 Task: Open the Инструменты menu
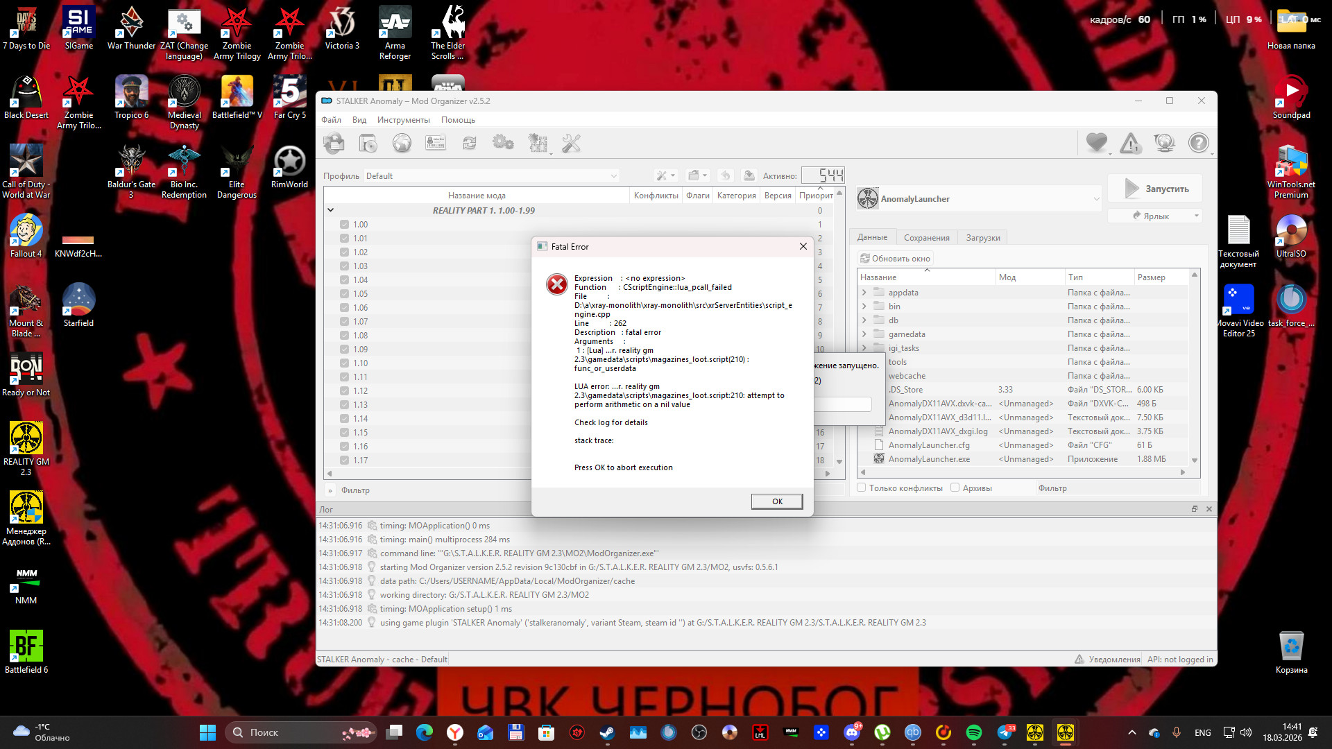point(403,120)
